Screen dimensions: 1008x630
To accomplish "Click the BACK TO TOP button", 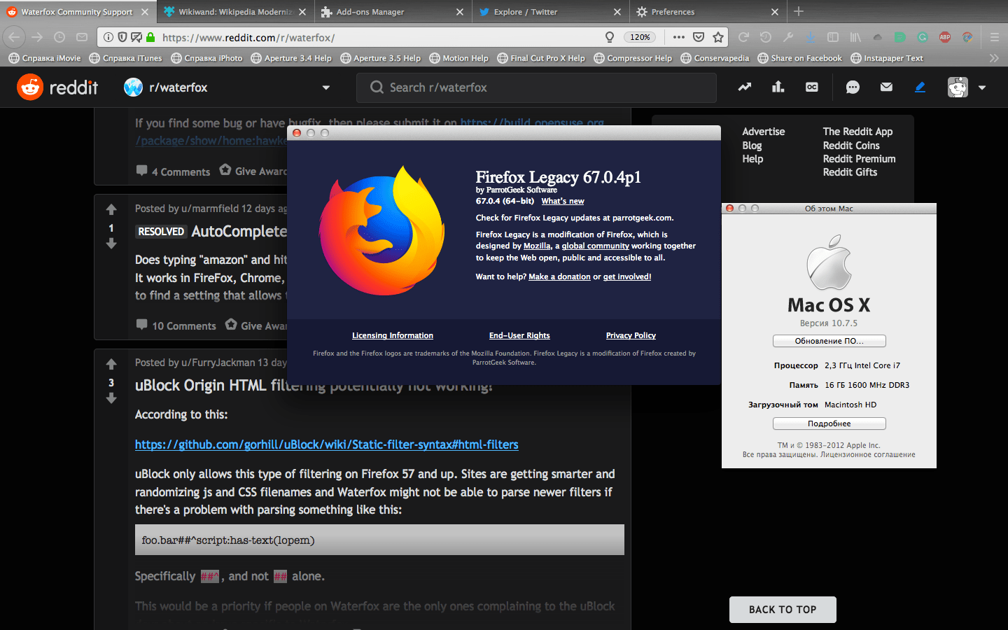I will pyautogui.click(x=783, y=610).
